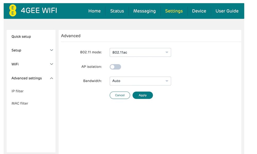257x154 pixels.
Task: Click the 4GEE WIFI title text
Action: coord(39,11)
